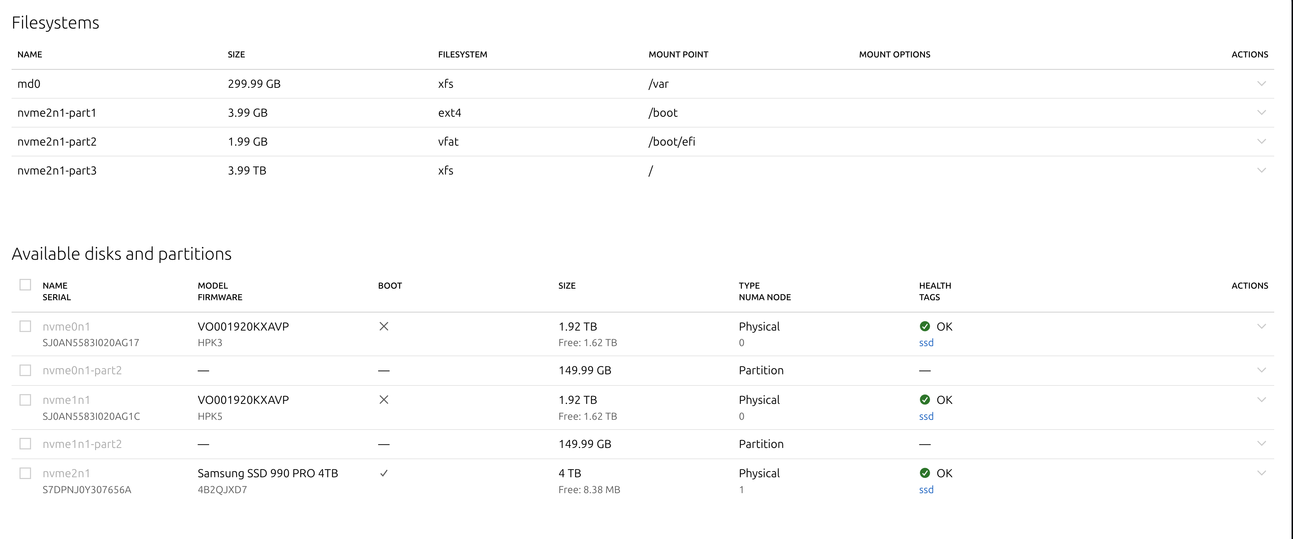Click the MOUNT POINT column header
The height and width of the screenshot is (539, 1293).
[x=678, y=55]
